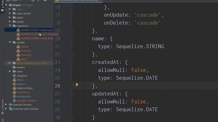Screen dimensions: 218x122
Task: Click the Project root folder icon
Action: coord(11,5)
